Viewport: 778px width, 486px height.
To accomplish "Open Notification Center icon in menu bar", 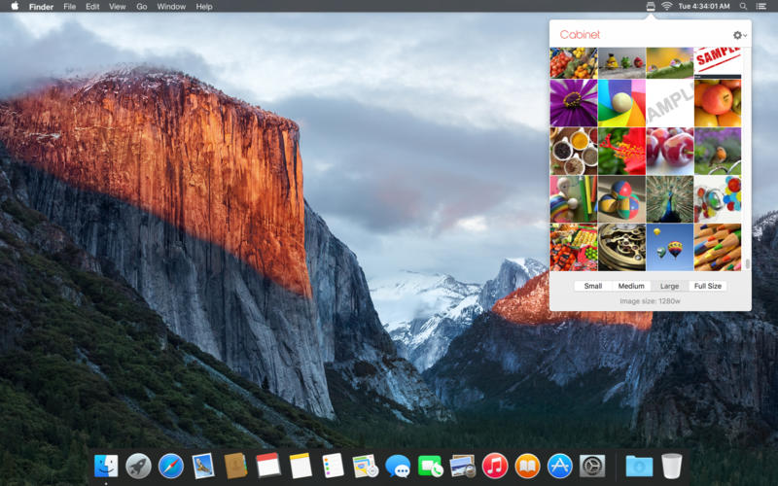I will pyautogui.click(x=760, y=7).
